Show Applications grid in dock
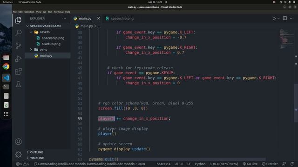The width and height of the screenshot is (298, 167). (6, 114)
